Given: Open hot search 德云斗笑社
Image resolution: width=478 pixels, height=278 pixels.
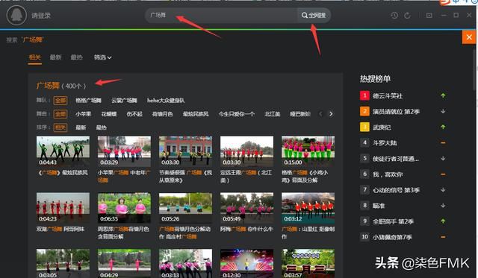Looking at the screenshot, I should (x=388, y=96).
